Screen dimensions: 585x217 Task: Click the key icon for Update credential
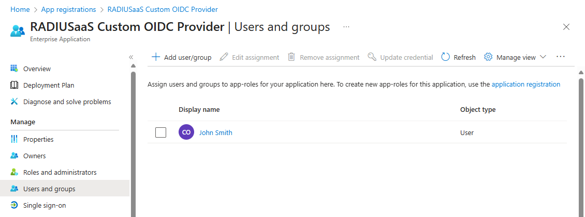372,57
